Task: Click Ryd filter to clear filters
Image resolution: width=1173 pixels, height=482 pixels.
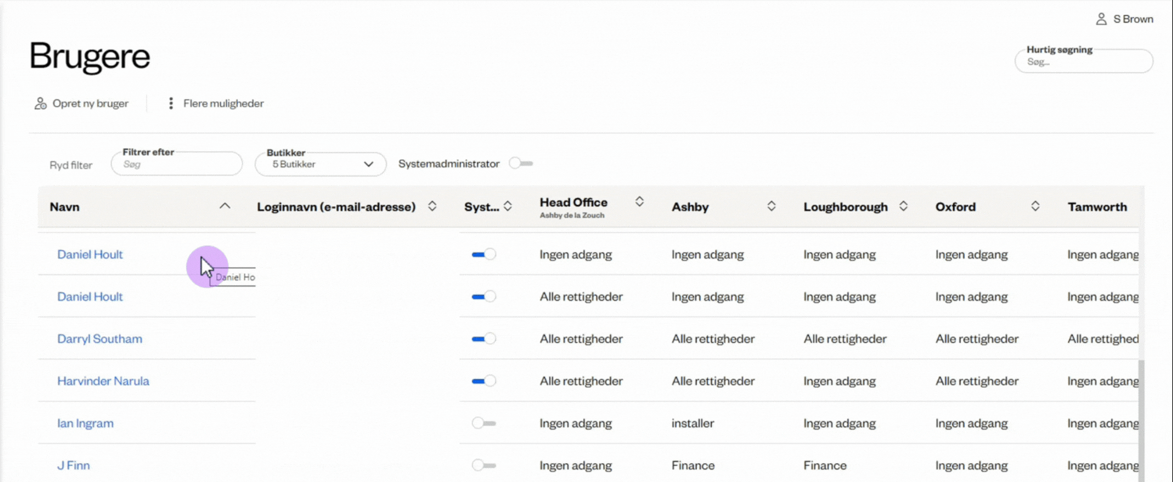Action: coord(71,165)
